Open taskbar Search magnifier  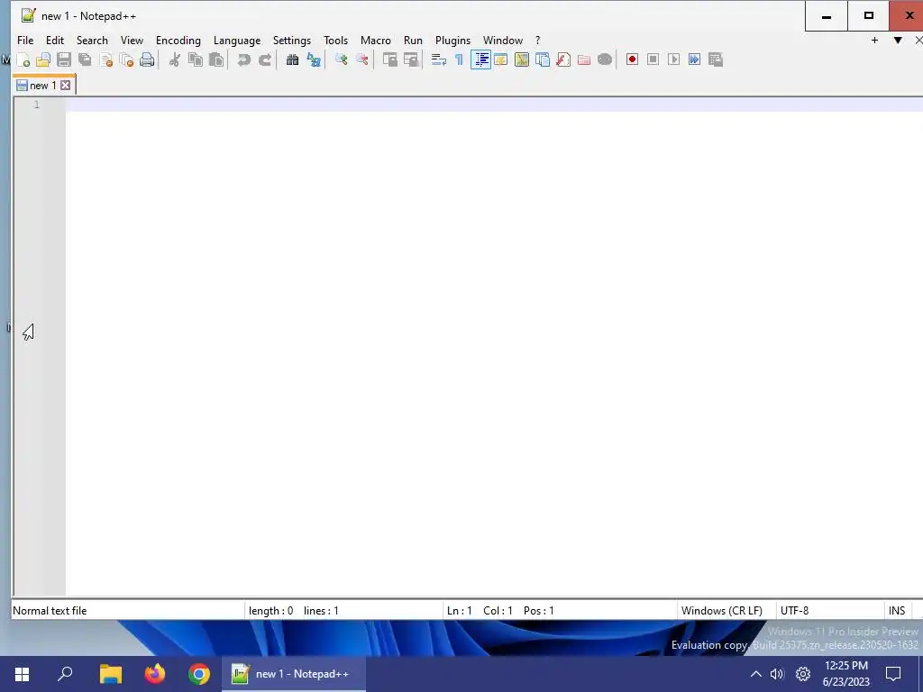click(65, 674)
